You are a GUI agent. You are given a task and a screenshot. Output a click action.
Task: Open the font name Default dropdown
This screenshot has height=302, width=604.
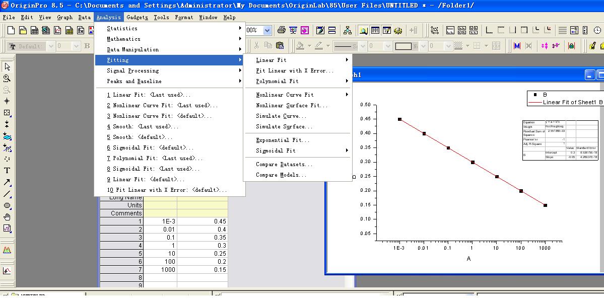[x=50, y=46]
